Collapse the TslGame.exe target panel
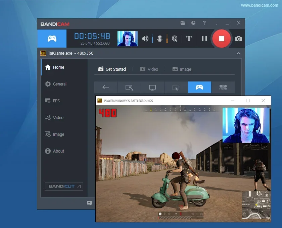The image size is (282, 228). point(239,53)
